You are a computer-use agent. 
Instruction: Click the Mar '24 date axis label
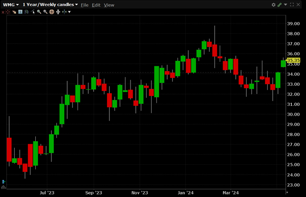coord(230,193)
